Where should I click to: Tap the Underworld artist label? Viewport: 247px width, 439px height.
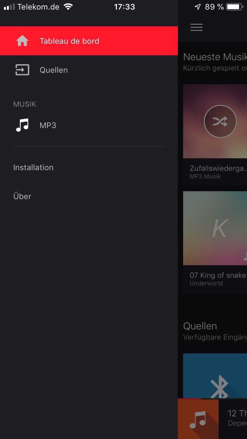(206, 283)
